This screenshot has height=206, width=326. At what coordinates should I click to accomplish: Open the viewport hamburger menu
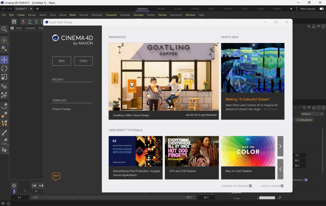coord(12,28)
